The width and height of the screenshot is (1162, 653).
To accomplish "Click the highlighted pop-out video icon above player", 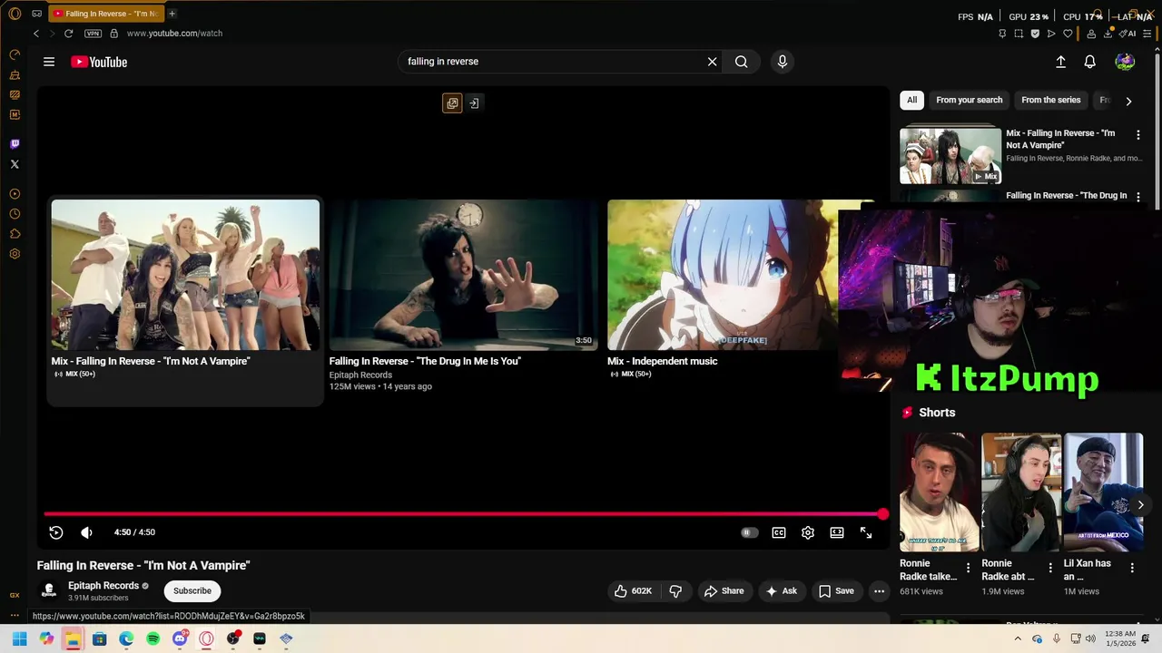I will coord(452,103).
